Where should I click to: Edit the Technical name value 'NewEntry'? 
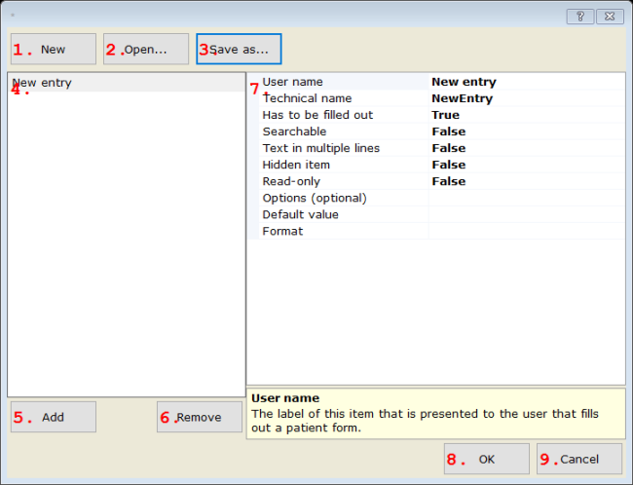pos(526,98)
